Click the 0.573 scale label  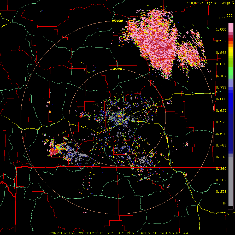click(x=221, y=122)
